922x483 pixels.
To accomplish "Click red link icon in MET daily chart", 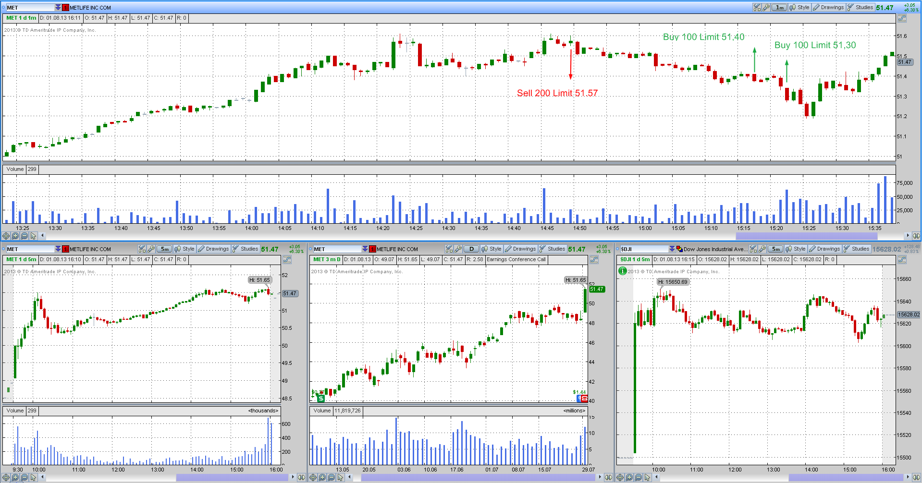I will click(x=373, y=249).
